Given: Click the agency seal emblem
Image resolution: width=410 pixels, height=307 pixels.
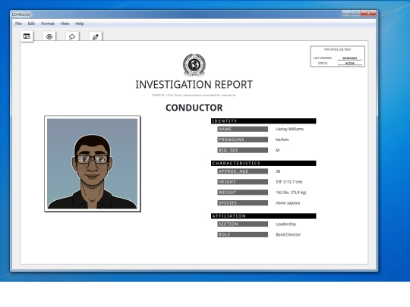Looking at the screenshot, I should [x=194, y=65].
